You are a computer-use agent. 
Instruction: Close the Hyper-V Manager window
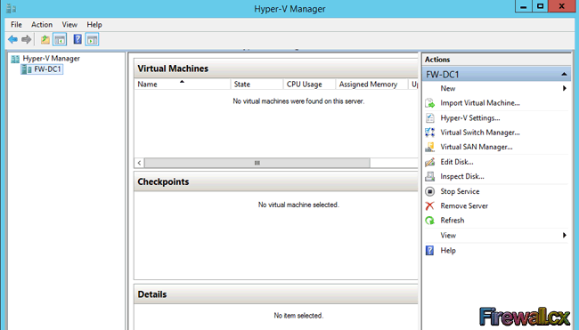click(562, 6)
